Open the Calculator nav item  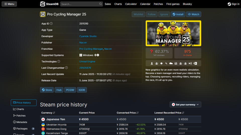(131, 4)
